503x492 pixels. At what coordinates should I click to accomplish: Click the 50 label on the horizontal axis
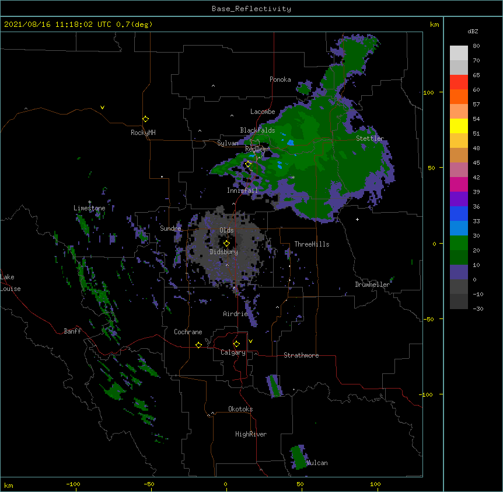pos(300,484)
